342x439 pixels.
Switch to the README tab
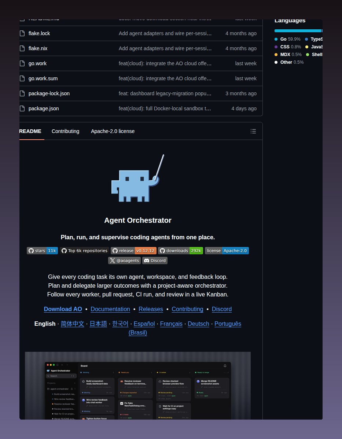click(x=30, y=131)
